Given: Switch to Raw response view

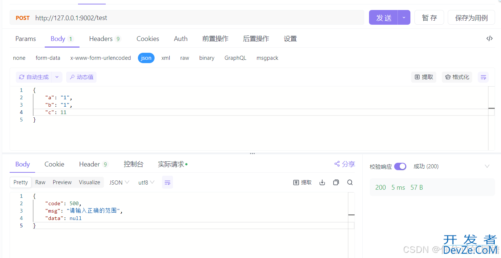Looking at the screenshot, I should [x=40, y=182].
